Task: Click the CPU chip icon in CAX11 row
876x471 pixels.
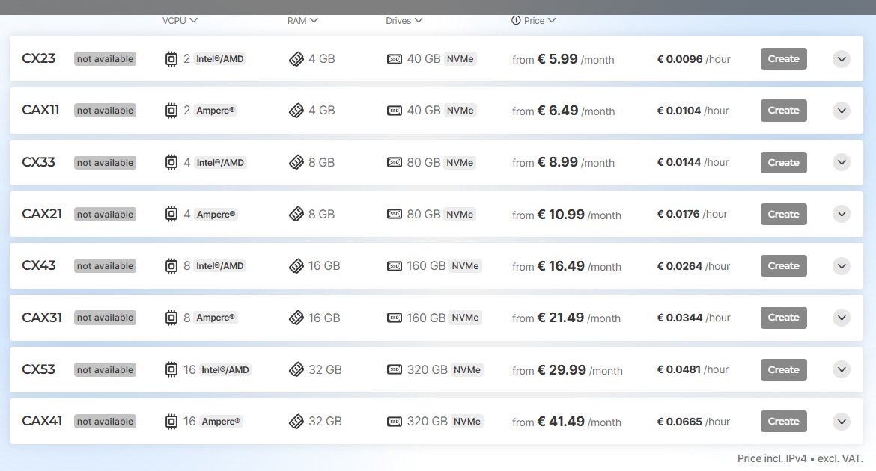Action: coord(171,111)
